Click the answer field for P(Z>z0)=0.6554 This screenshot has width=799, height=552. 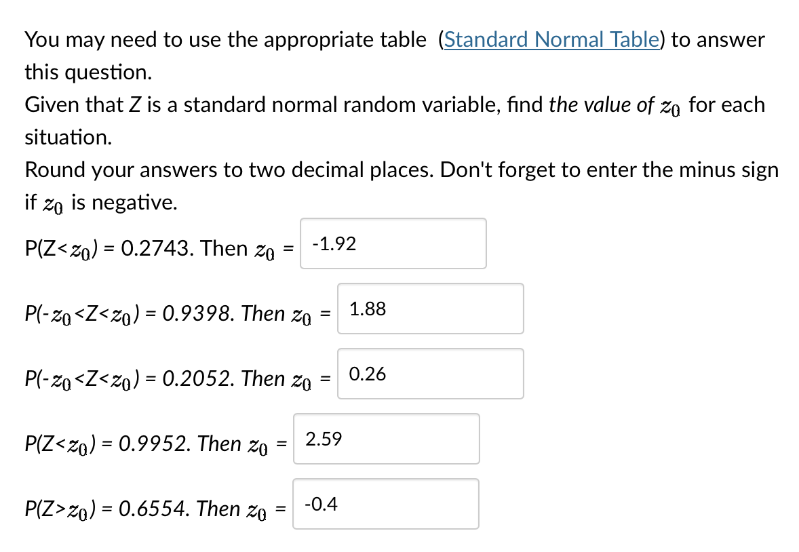[x=385, y=504]
